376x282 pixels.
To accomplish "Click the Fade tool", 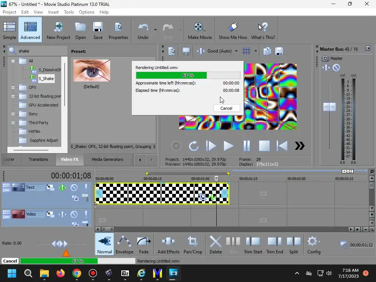I will (x=144, y=245).
